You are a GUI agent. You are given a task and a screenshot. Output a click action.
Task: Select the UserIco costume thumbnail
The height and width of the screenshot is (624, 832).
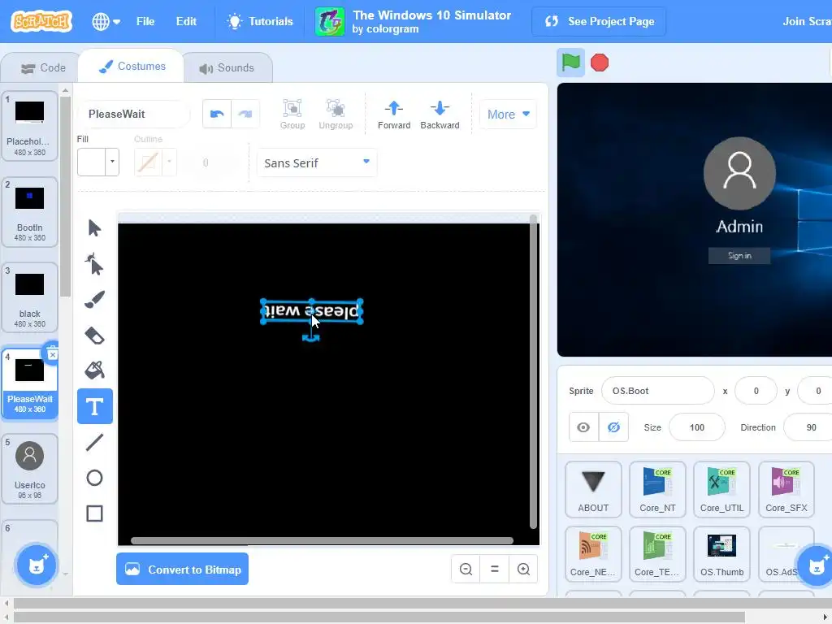30,469
